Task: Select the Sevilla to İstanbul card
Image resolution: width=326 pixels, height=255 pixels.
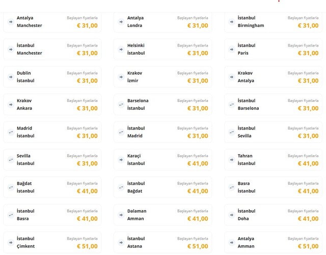Action: click(52, 160)
